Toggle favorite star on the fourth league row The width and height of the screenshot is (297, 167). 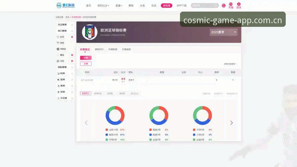coord(72,55)
